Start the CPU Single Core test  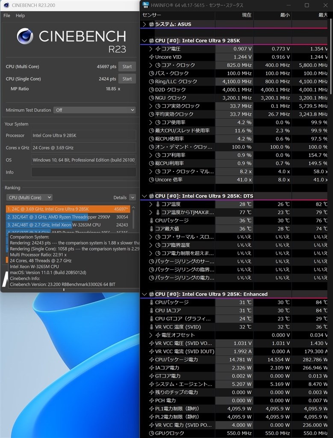(127, 79)
